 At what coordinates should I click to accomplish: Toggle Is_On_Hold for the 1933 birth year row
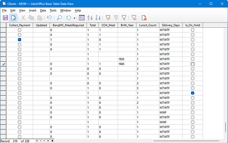pyautogui.click(x=193, y=59)
